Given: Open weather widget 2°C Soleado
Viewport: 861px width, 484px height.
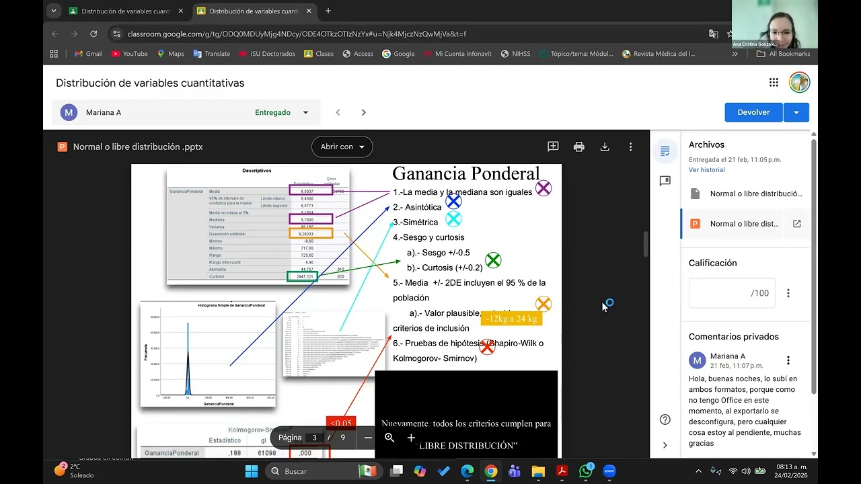Looking at the screenshot, I should click(73, 471).
